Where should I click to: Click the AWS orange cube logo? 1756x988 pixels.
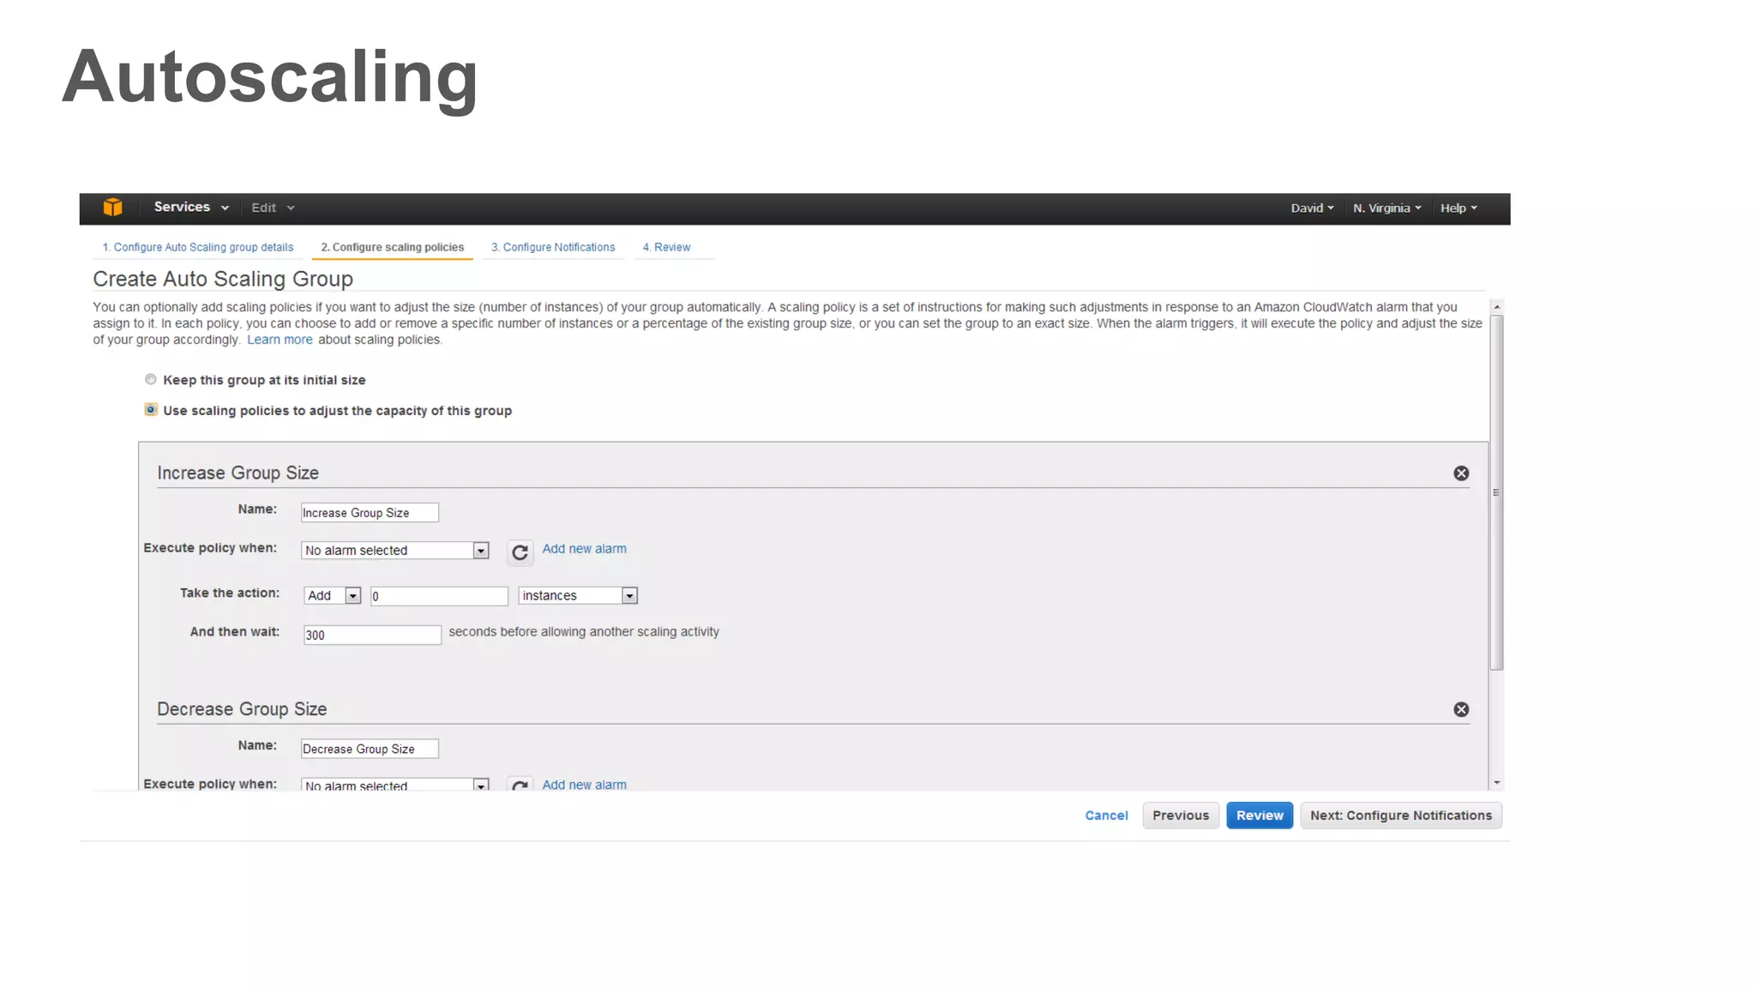(x=112, y=208)
